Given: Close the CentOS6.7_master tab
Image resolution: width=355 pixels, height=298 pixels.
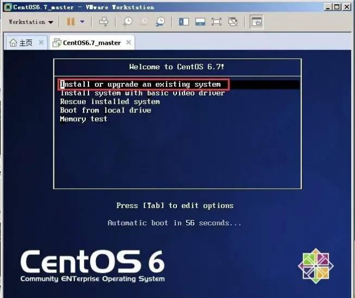Looking at the screenshot, I should pyautogui.click(x=128, y=43).
